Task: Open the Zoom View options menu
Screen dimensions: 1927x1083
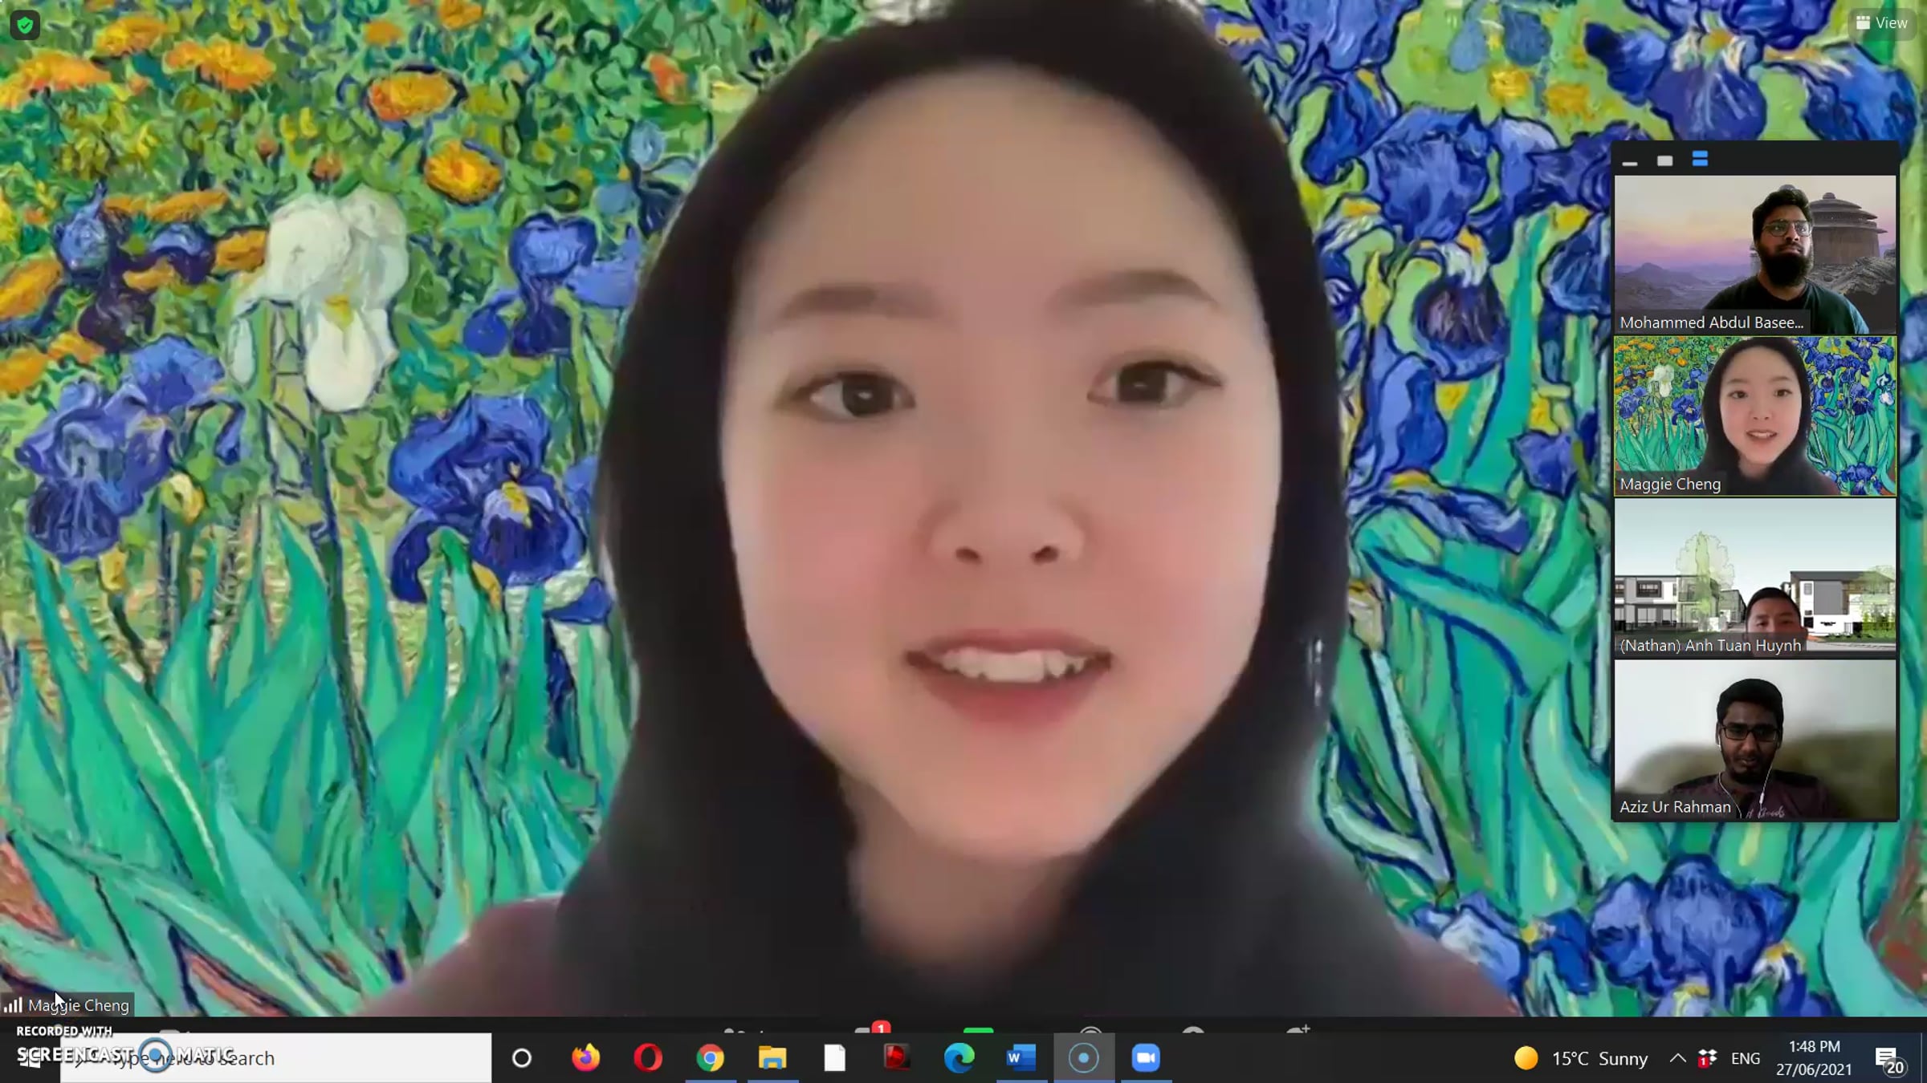Action: [1882, 22]
